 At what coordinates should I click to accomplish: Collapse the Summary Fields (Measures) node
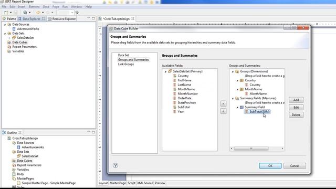[x=233, y=98]
